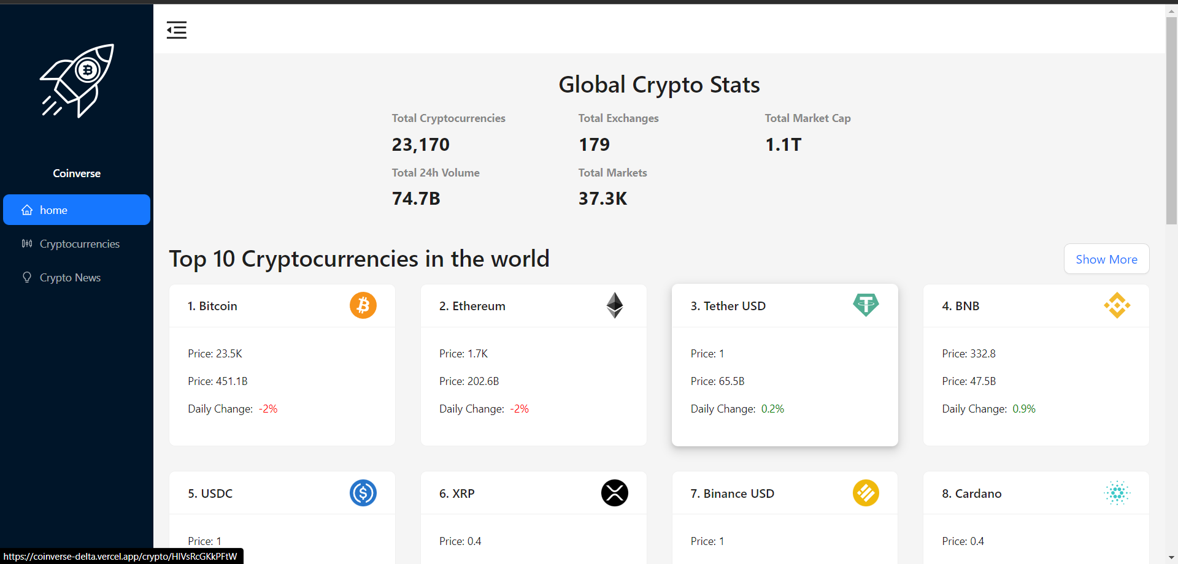Viewport: 1178px width, 564px height.
Task: Open the Cryptocurrencies menu item
Action: pyautogui.click(x=77, y=243)
